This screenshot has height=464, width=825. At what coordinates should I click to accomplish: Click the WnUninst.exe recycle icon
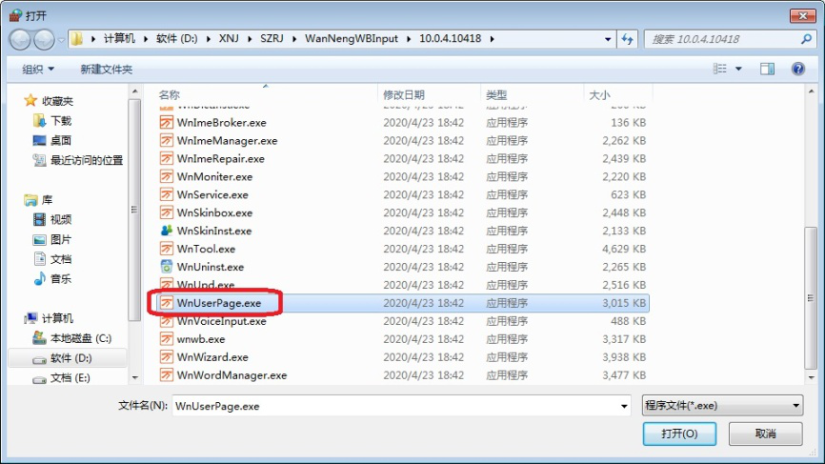pyautogui.click(x=167, y=267)
